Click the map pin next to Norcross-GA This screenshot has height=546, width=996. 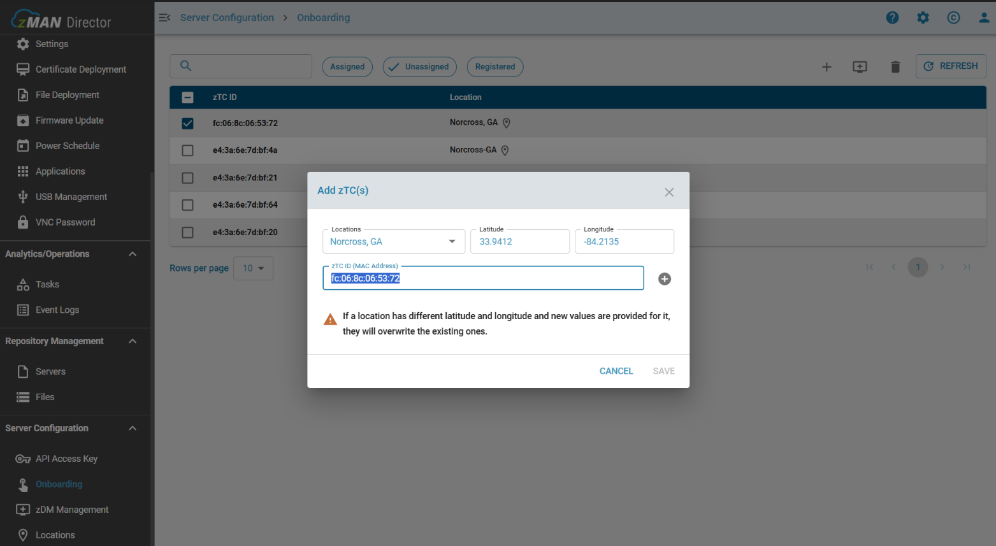click(x=505, y=151)
